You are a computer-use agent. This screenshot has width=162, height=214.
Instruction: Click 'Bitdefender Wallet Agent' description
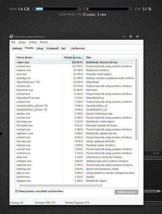(100, 122)
